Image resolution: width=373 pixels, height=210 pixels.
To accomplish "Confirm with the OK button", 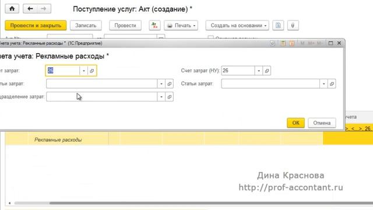I will click(295, 123).
